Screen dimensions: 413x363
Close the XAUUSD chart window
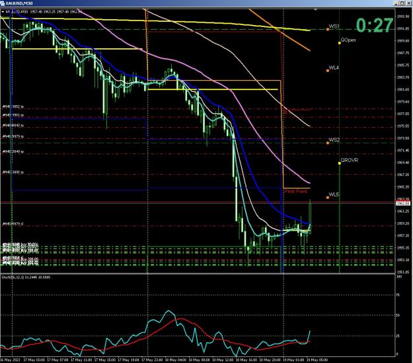[x=408, y=3]
